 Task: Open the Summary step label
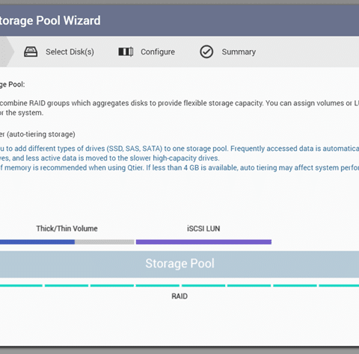[x=239, y=52]
